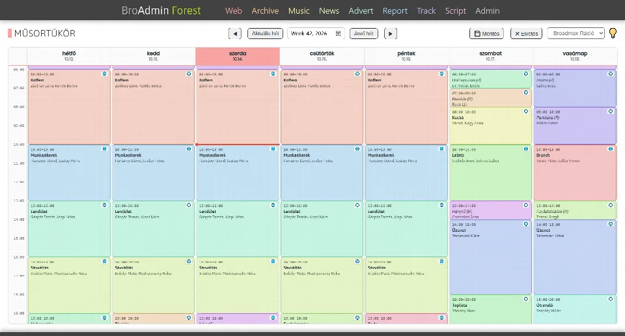This screenshot has height=336, width=625.
Task: Click corner icon on Tuesday's Lendület block
Action: [189, 205]
